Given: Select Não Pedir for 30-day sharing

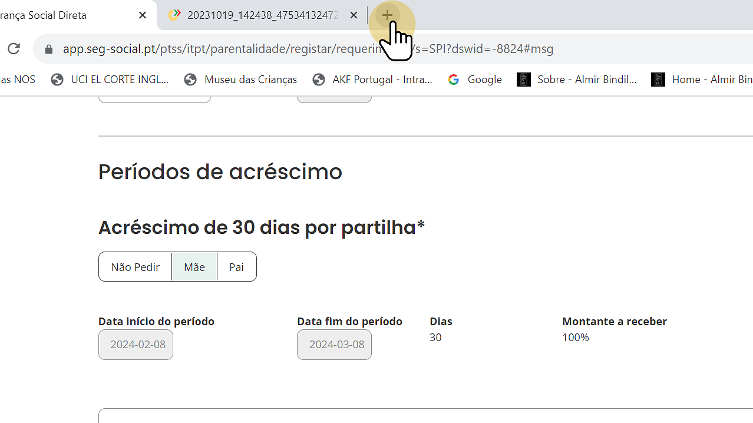Looking at the screenshot, I should click(136, 267).
